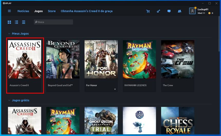Switch to list view layout
Screen dimensions: 221x136
pyautogui.click(x=16, y=22)
